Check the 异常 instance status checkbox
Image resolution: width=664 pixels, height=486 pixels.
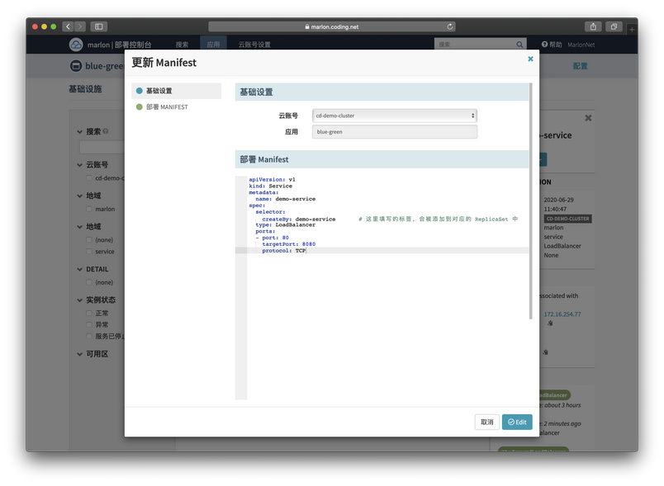[89, 325]
